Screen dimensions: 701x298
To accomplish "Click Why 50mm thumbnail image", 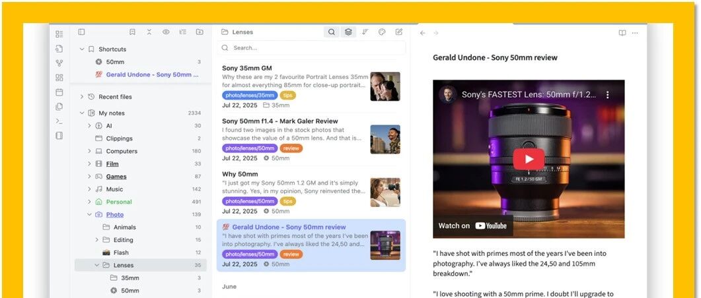I will pyautogui.click(x=385, y=193).
